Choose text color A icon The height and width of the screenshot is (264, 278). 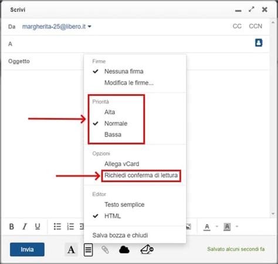[207, 227]
